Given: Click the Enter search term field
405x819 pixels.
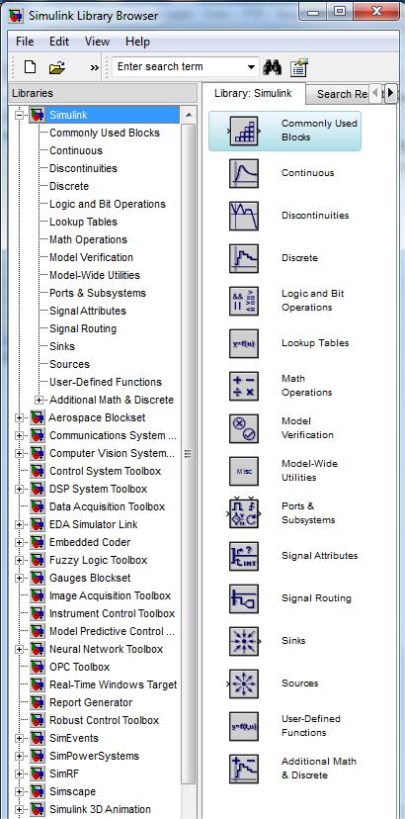Looking at the screenshot, I should [x=179, y=67].
